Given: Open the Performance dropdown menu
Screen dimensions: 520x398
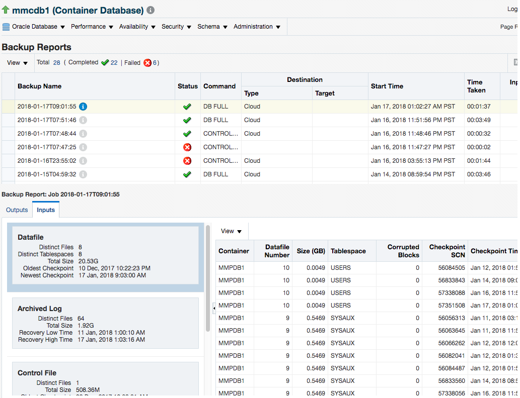Looking at the screenshot, I should (92, 27).
